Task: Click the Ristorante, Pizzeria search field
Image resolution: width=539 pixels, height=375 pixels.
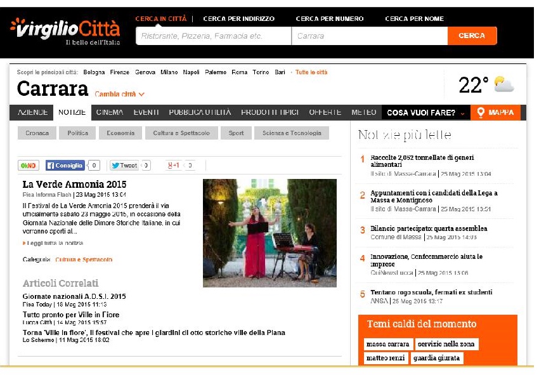Action: pos(213,36)
